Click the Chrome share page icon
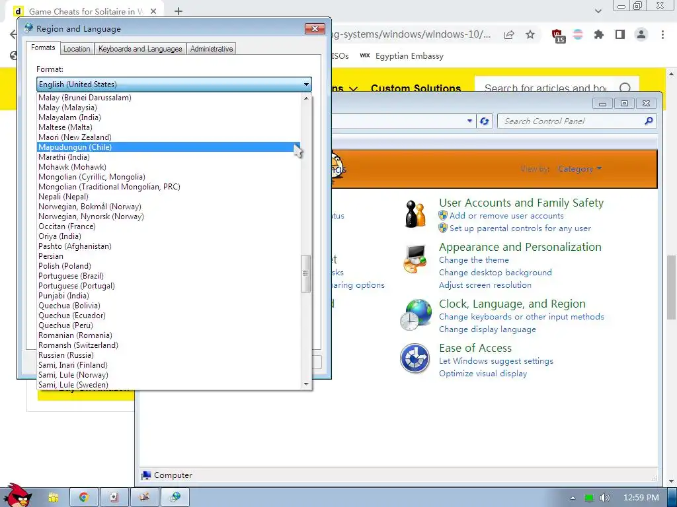This screenshot has width=677, height=507. pos(509,35)
